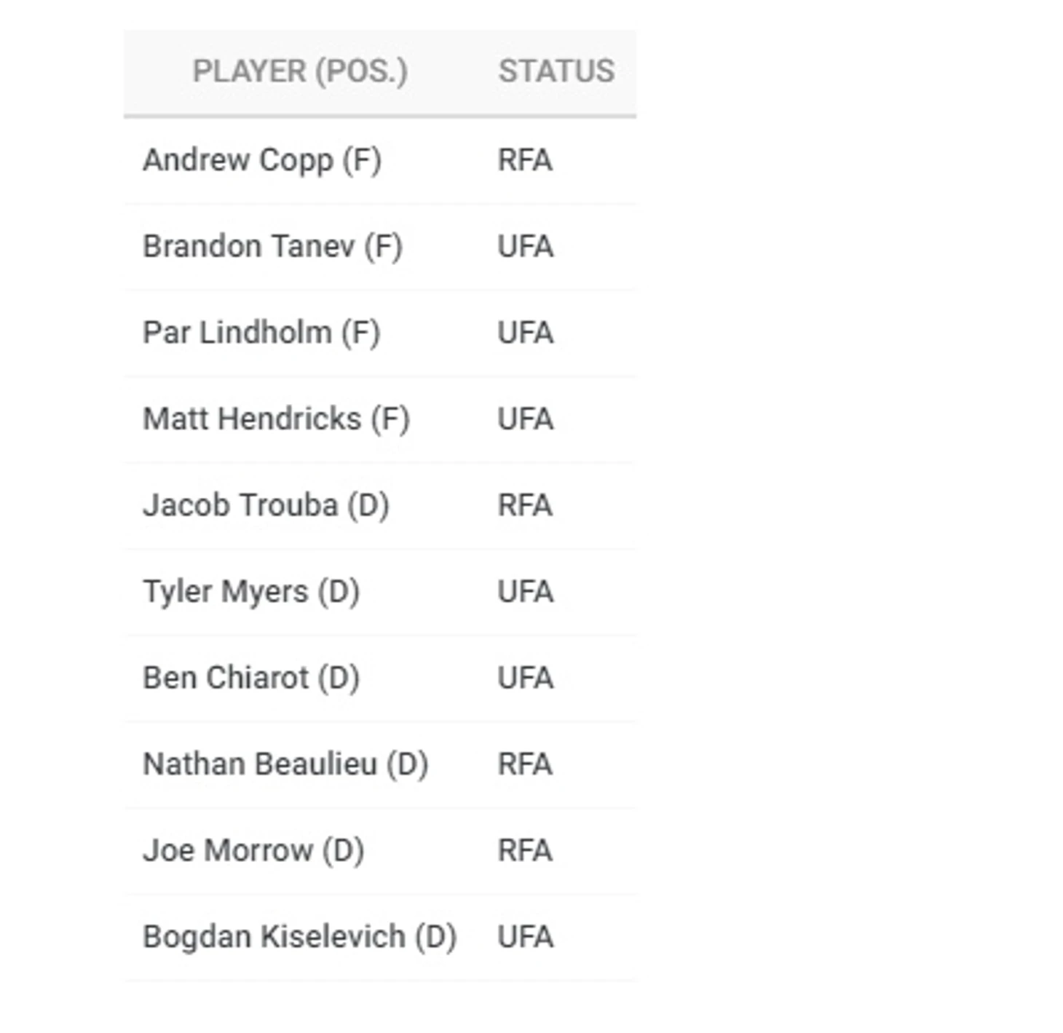Select Tyler Myers (D) entry
This screenshot has height=1033, width=1063.
(251, 592)
